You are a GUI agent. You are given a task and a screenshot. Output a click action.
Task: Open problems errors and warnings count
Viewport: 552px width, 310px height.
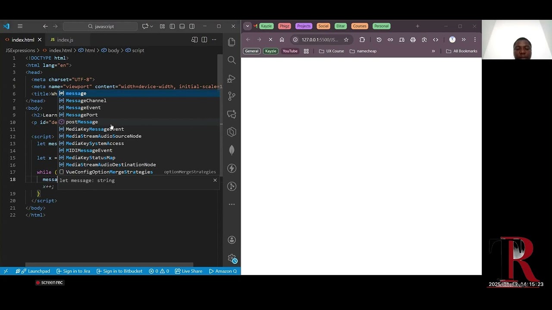[159, 271]
